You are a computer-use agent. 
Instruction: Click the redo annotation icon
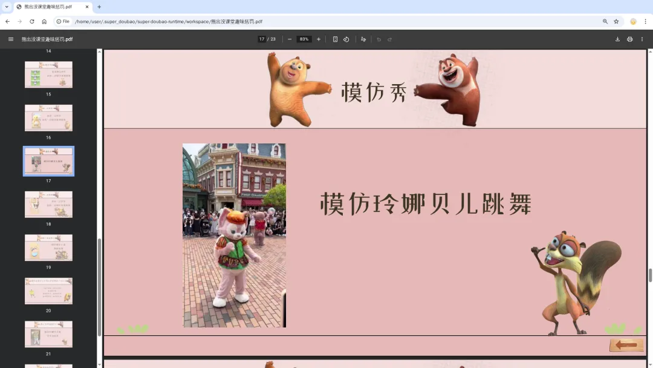[x=390, y=39]
